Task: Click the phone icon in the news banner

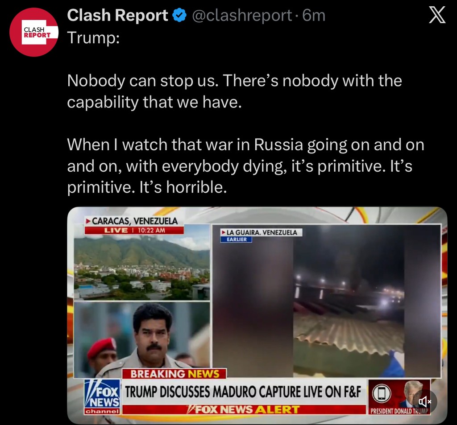Action: 382,393
